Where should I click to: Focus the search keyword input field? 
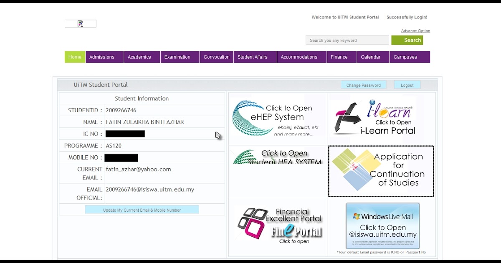pos(347,40)
